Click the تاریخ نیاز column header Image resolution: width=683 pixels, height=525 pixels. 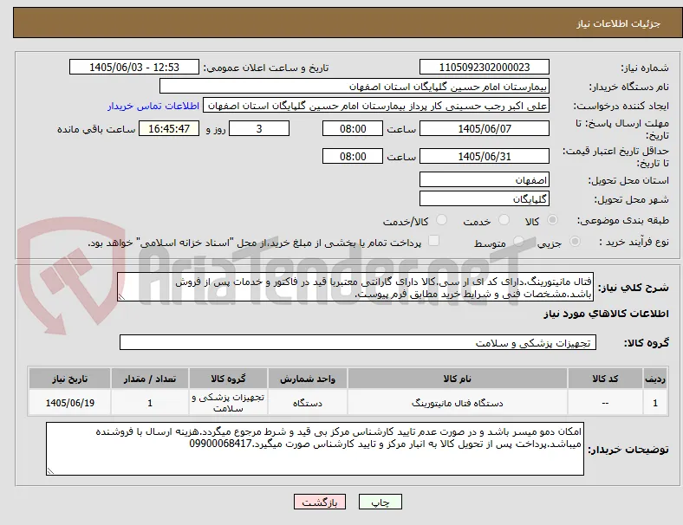(x=69, y=379)
